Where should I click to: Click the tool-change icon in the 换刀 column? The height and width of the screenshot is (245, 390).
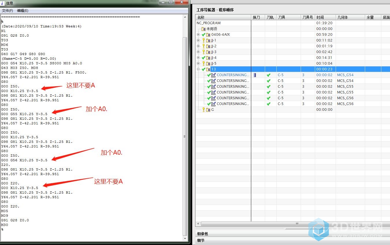255,75
